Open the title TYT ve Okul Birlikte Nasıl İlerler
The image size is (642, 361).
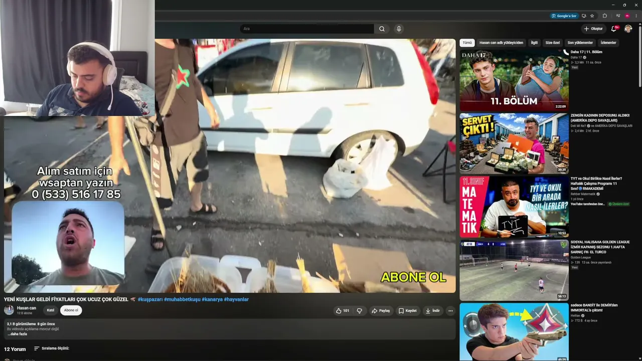click(596, 184)
